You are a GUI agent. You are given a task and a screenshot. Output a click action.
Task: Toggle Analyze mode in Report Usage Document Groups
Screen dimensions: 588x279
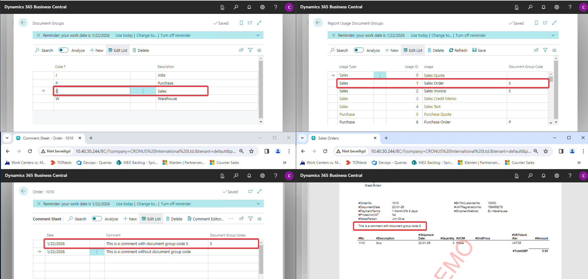click(358, 50)
